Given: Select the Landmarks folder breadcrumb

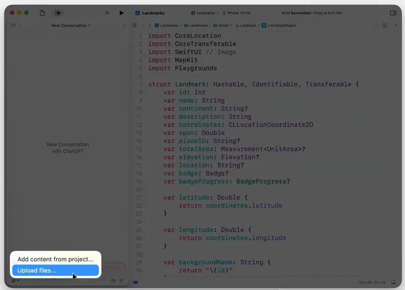Looking at the screenshot, I should 196,25.
